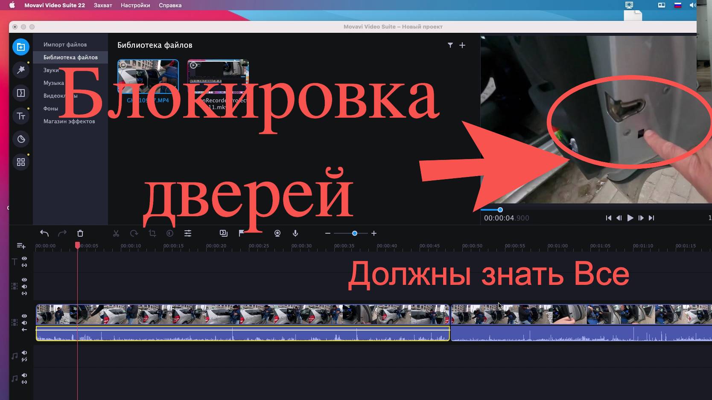Open the Titles panel (Tt icon)

(21, 116)
